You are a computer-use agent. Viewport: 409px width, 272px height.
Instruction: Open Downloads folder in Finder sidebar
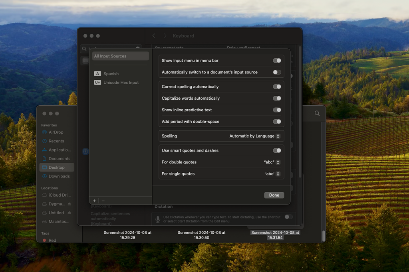point(59,176)
